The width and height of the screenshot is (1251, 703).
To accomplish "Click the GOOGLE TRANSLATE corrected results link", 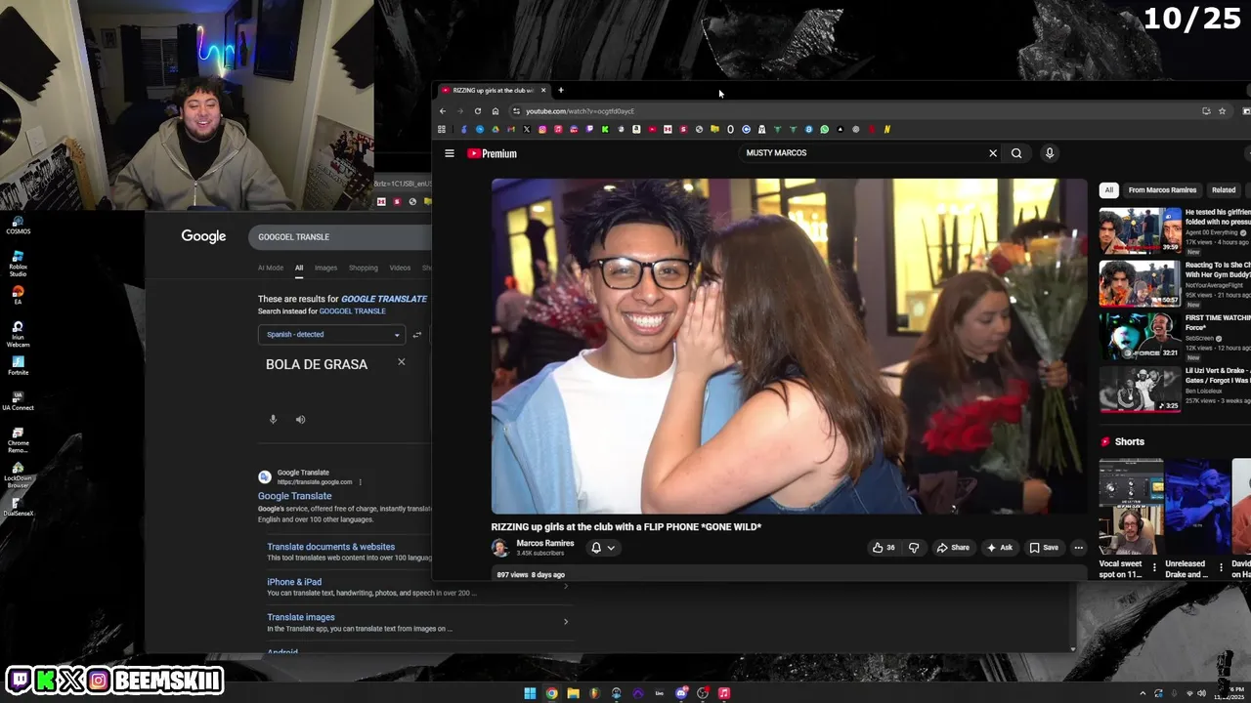I will click(384, 299).
